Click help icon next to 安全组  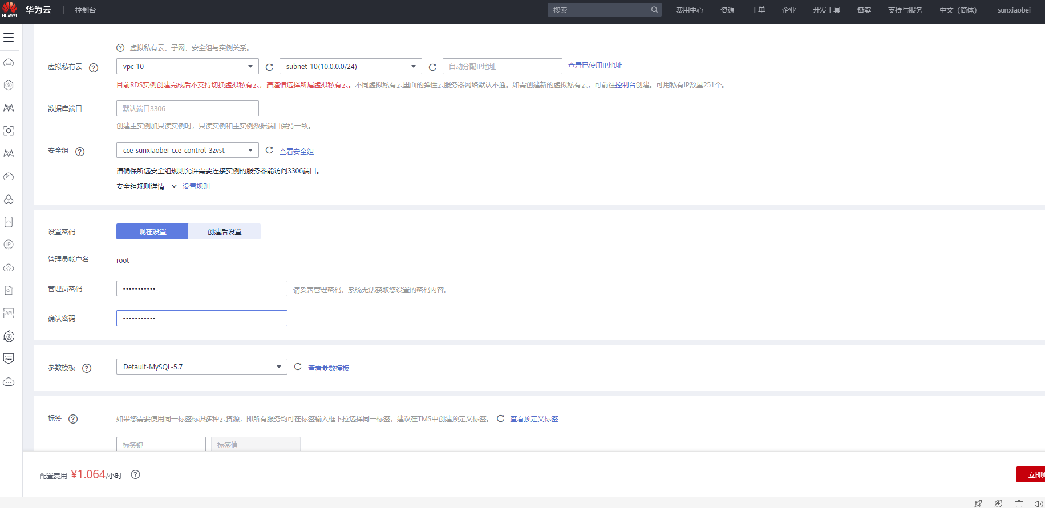click(80, 152)
